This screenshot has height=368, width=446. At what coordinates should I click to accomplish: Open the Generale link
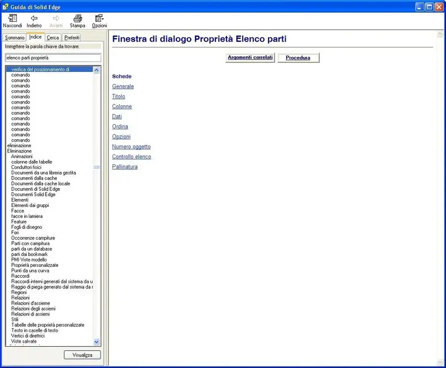pos(123,86)
